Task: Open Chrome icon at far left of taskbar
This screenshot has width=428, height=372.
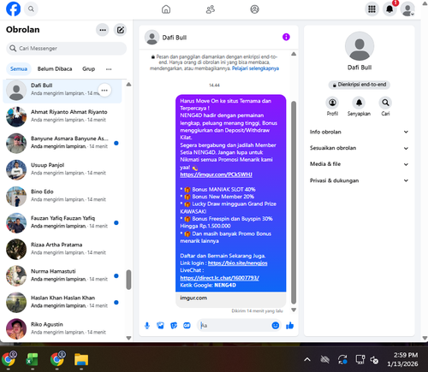Action: [x=9, y=359]
